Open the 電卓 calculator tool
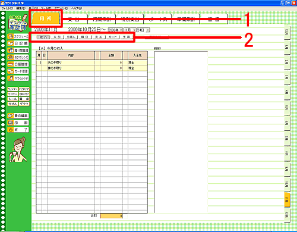This screenshot has width=297, height=232. [x=24, y=99]
